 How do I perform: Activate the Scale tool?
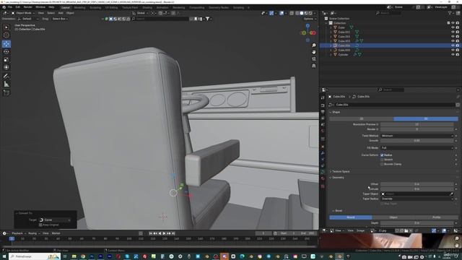click(x=6, y=60)
